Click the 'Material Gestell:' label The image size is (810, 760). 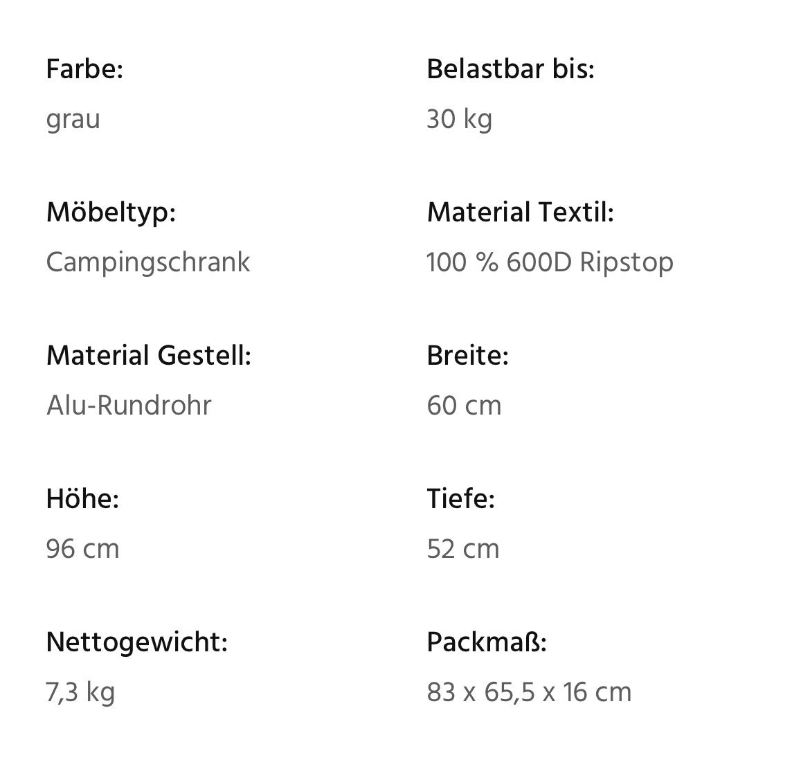coord(148,356)
